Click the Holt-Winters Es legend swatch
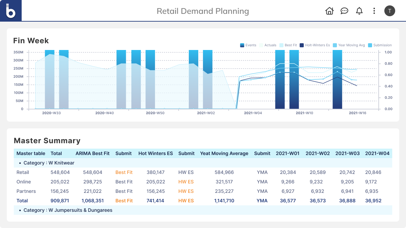Image resolution: width=406 pixels, height=228 pixels. 302,45
